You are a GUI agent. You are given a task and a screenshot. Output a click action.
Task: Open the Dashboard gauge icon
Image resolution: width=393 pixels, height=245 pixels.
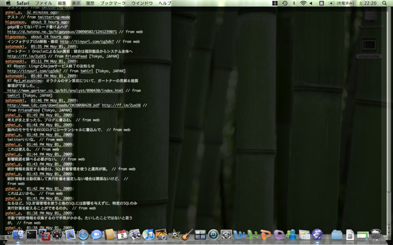[57, 235]
